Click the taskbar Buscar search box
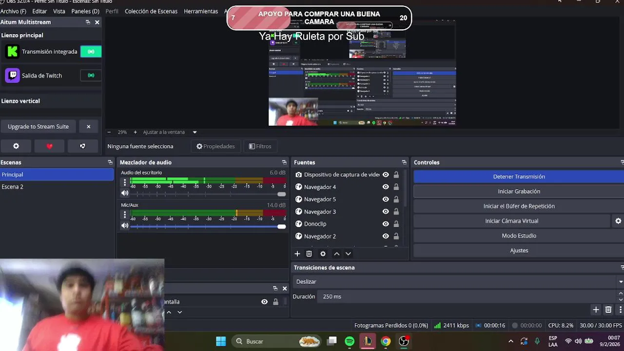This screenshot has width=624, height=351. pos(276,341)
